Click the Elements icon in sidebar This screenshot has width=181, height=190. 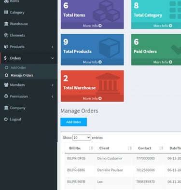click(6, 35)
